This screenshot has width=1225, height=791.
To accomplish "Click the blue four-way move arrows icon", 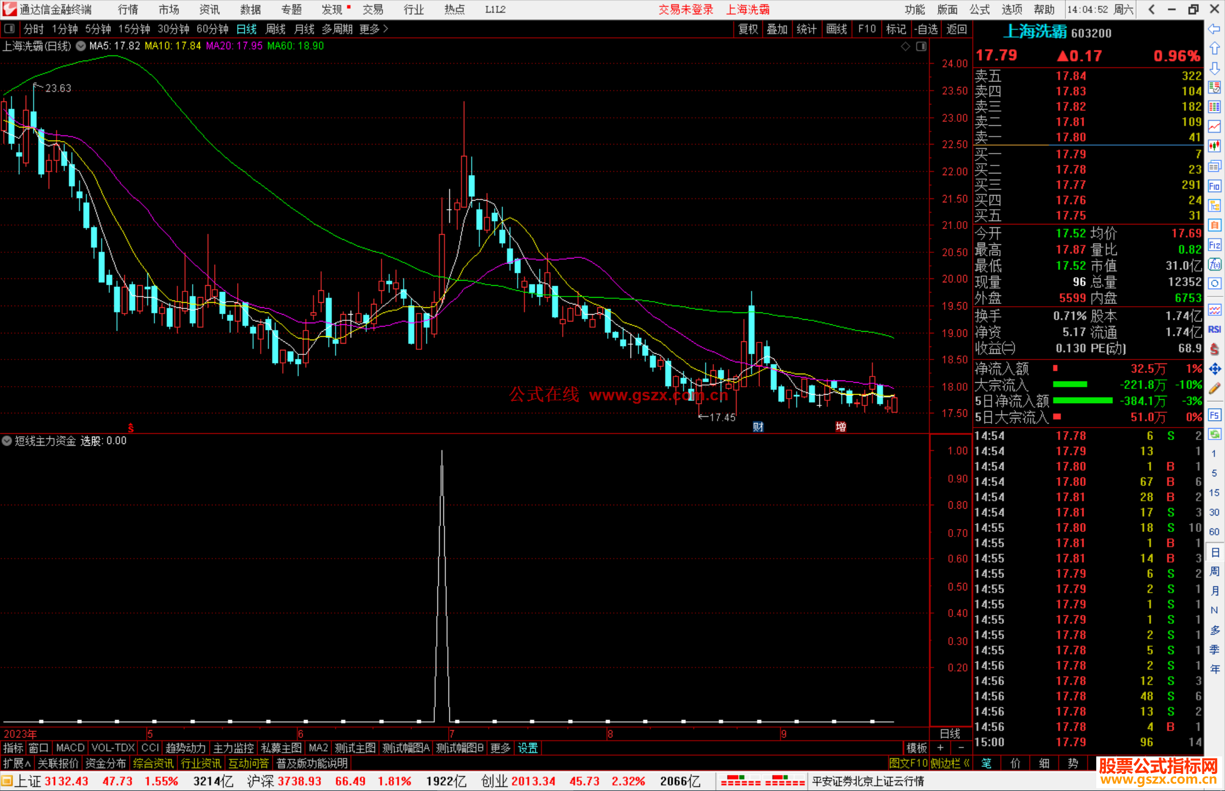I will pyautogui.click(x=1214, y=369).
